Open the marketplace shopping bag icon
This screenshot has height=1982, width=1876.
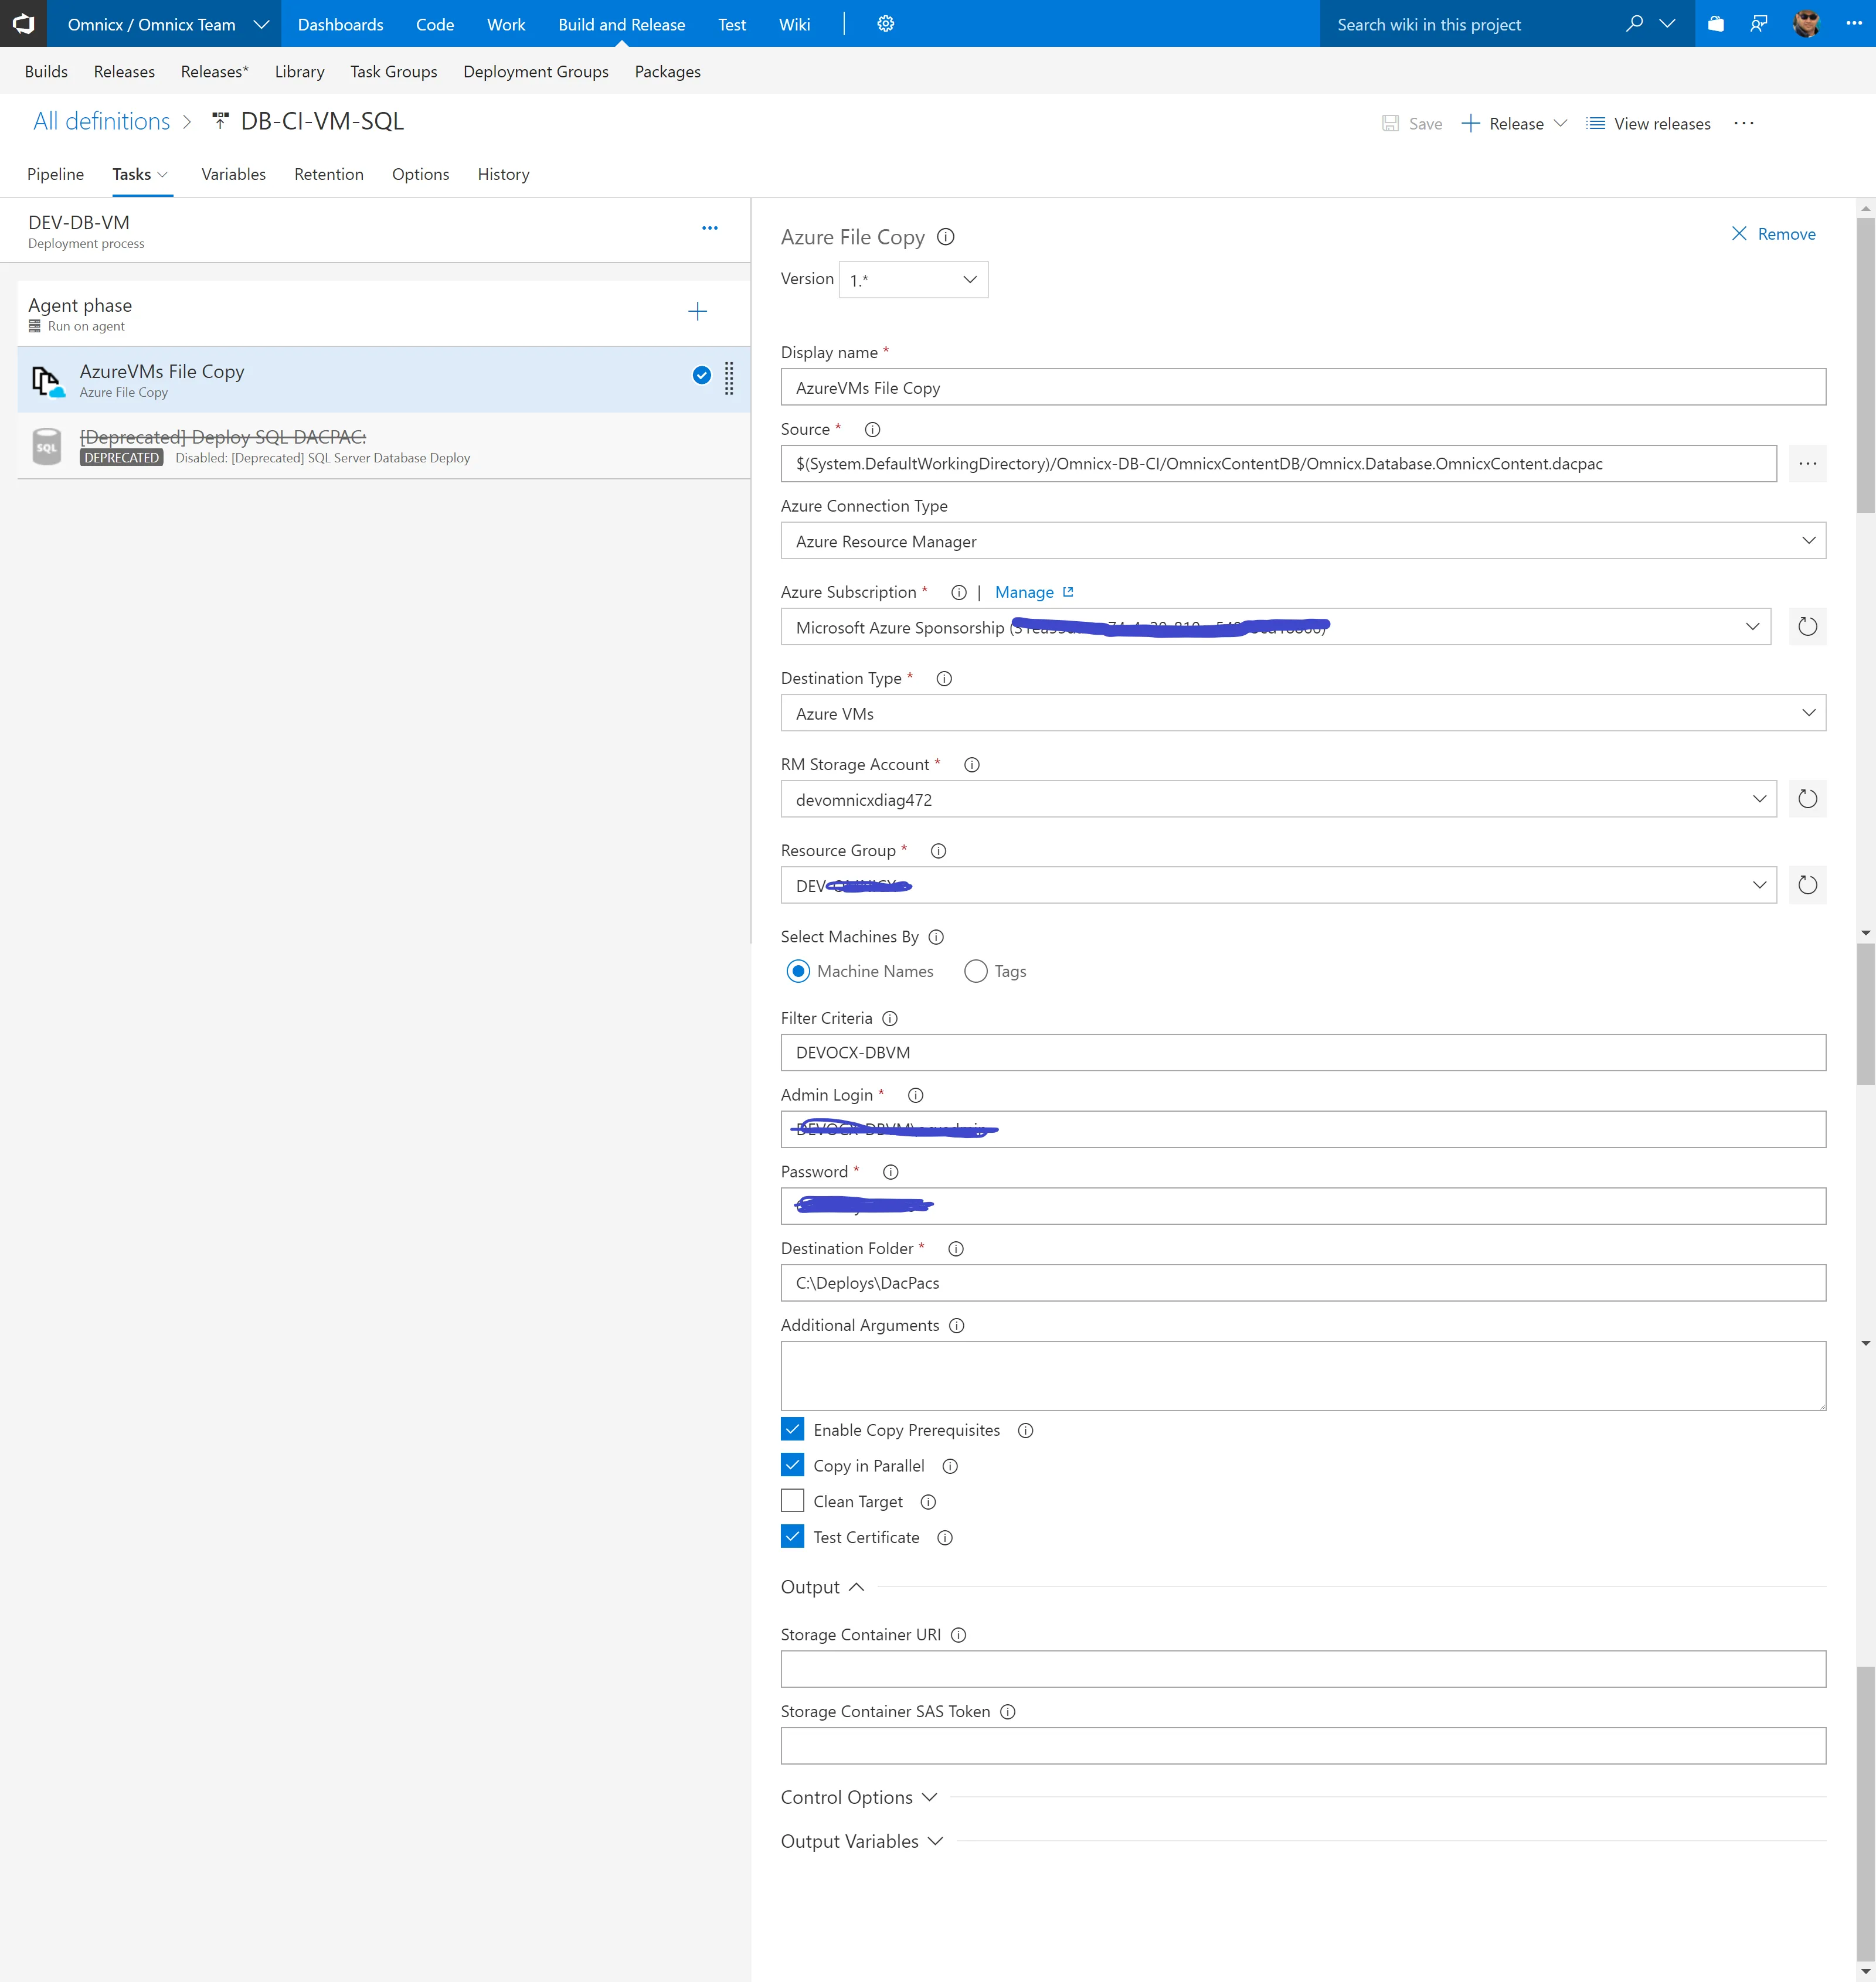(1716, 24)
